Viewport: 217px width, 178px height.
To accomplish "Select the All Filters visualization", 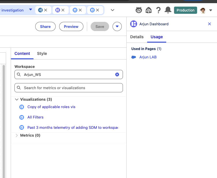I will (35, 117).
